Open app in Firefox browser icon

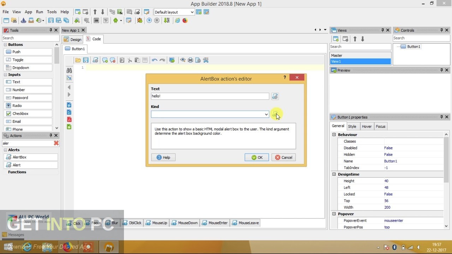click(x=185, y=20)
